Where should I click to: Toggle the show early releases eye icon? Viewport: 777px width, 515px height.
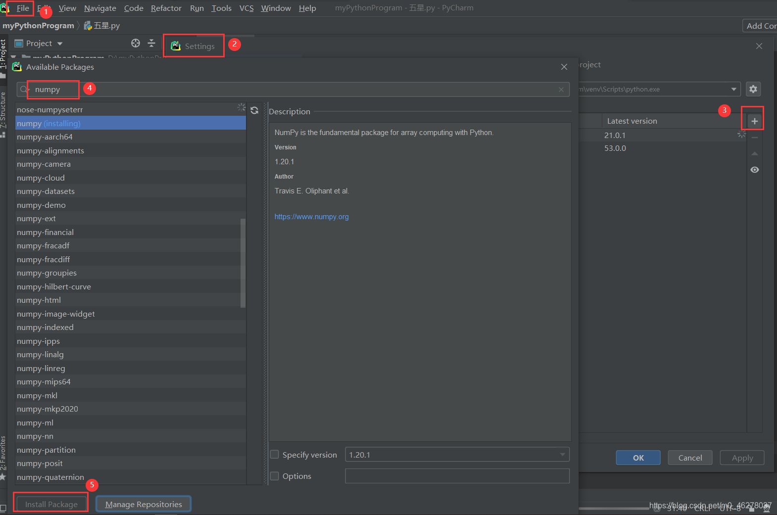(x=754, y=170)
